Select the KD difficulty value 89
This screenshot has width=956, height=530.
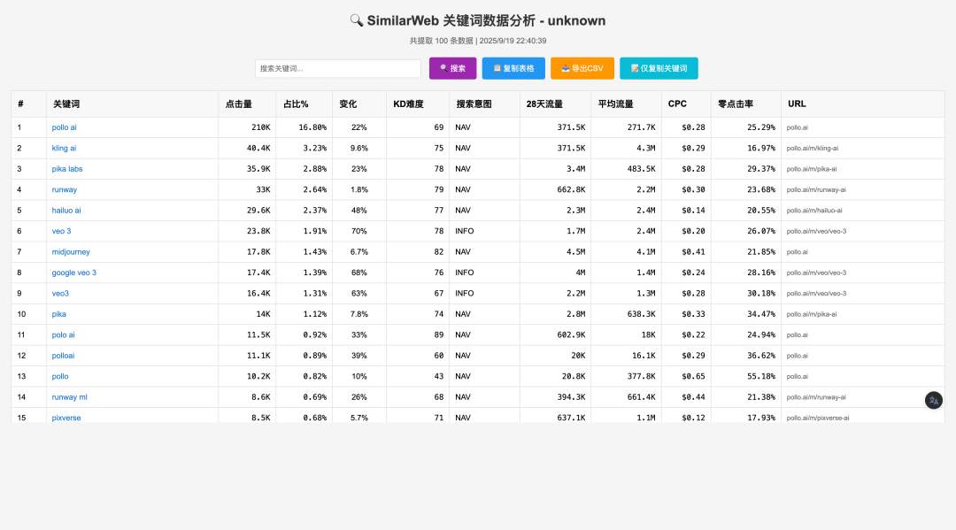click(439, 334)
